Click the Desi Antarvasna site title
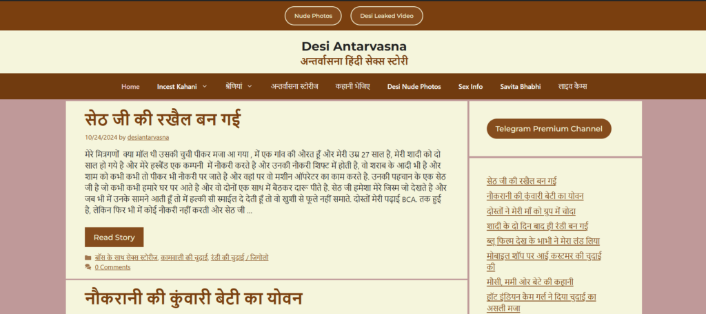 353,46
